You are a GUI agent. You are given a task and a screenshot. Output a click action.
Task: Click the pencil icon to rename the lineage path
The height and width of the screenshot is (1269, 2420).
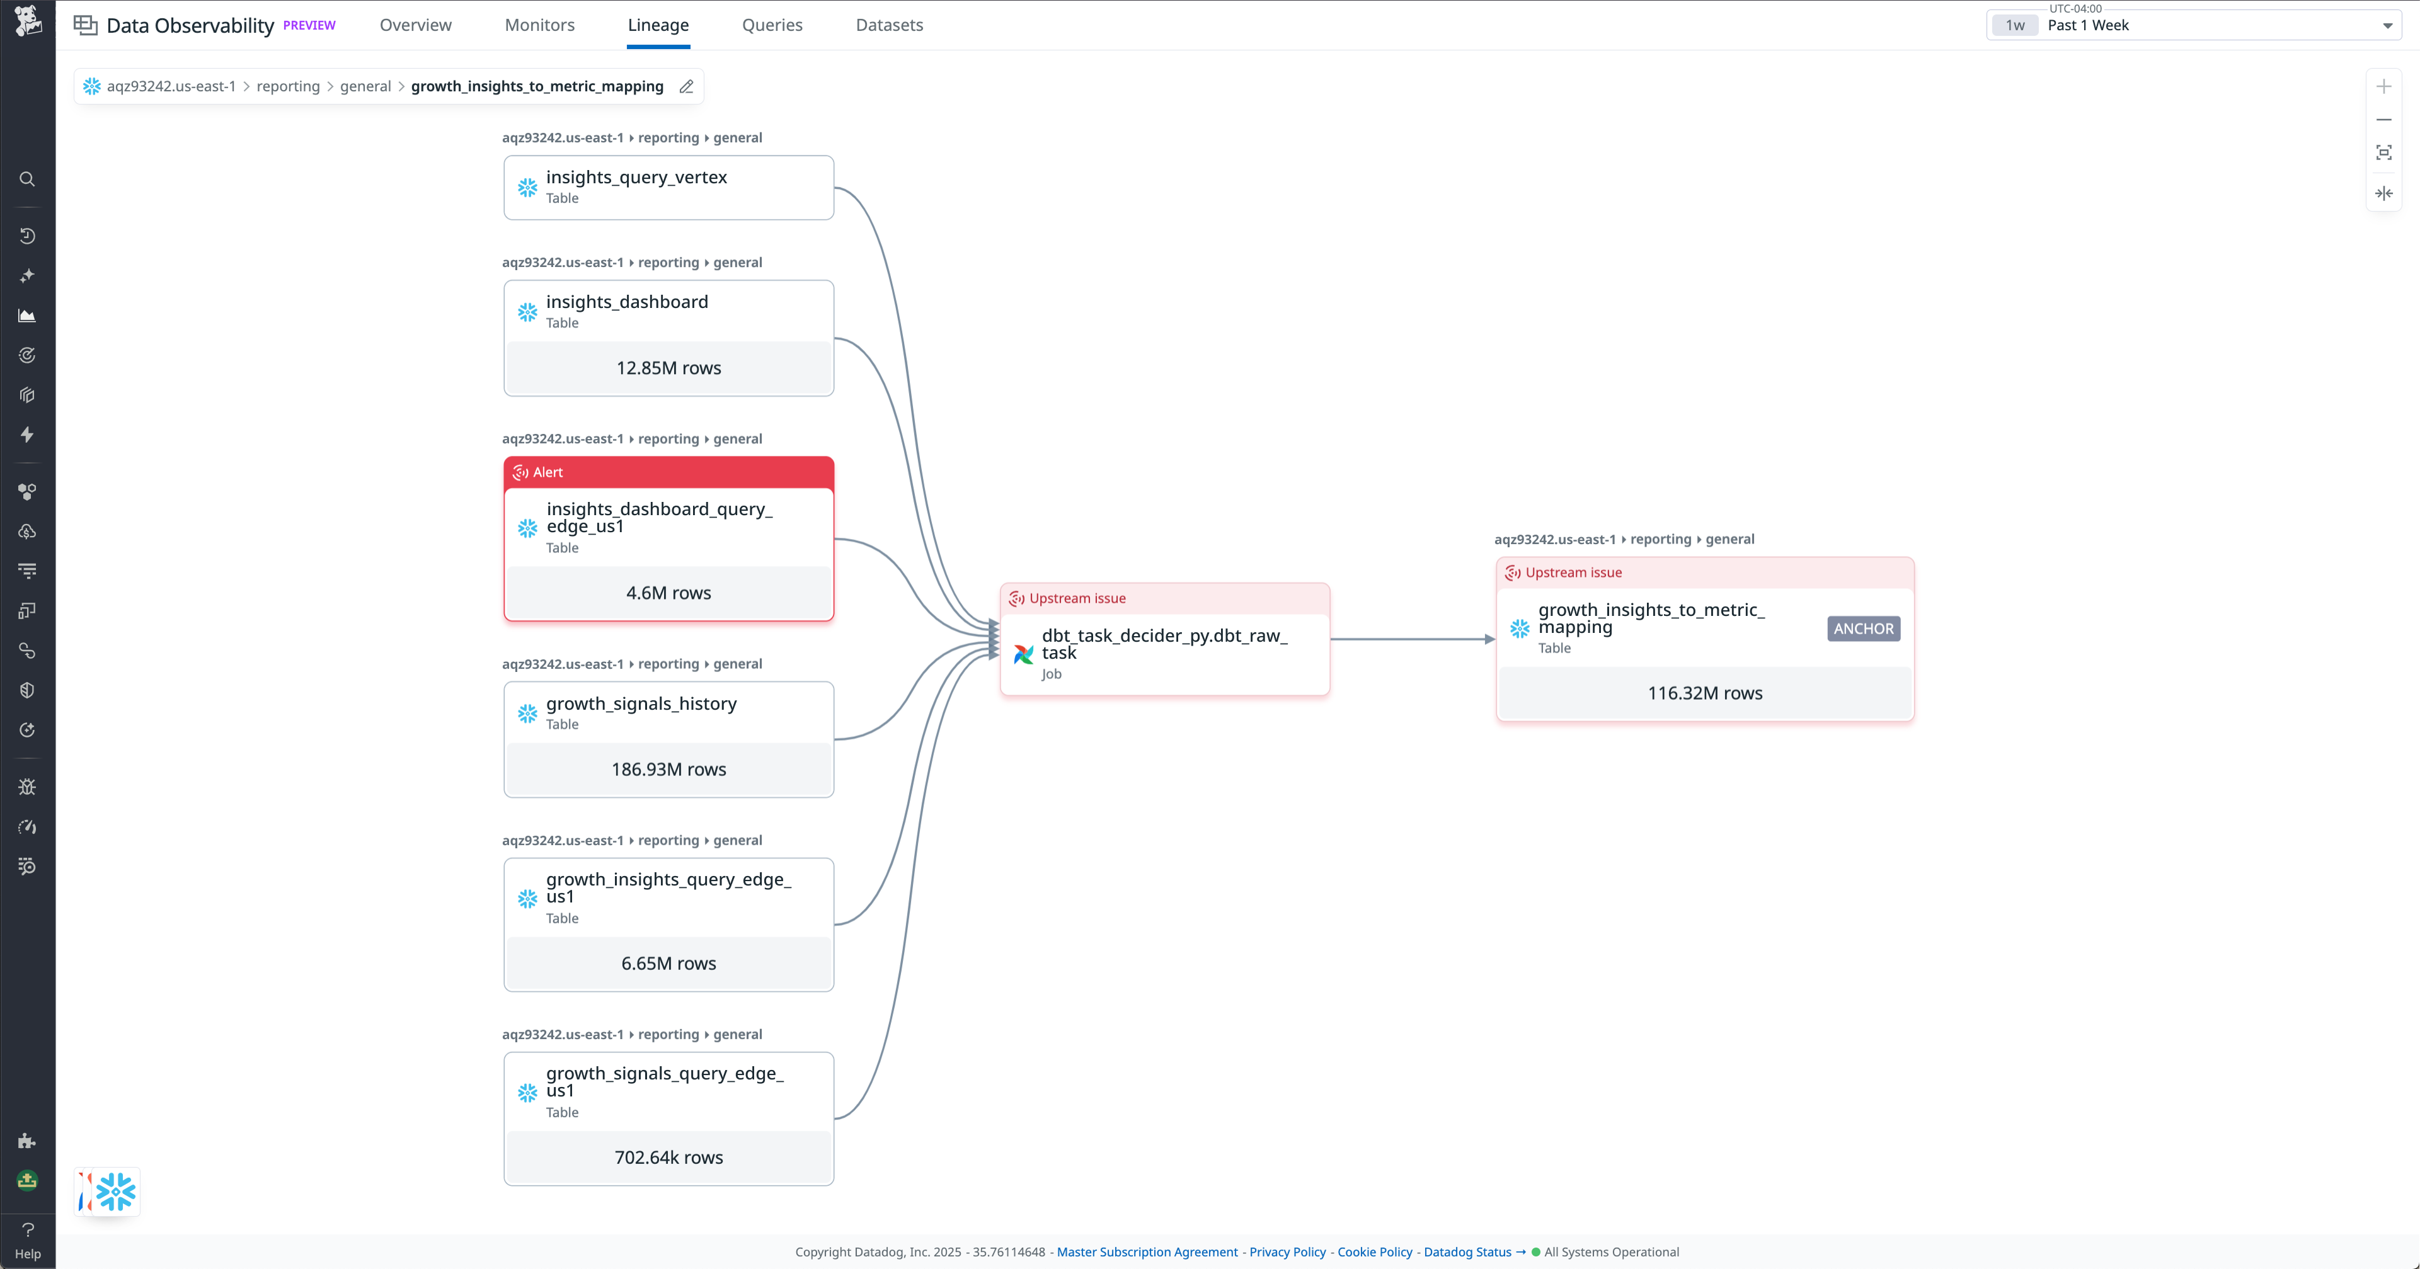click(685, 86)
